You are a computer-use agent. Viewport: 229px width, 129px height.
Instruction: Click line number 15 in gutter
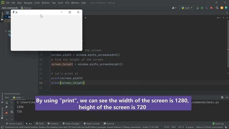click(41, 83)
